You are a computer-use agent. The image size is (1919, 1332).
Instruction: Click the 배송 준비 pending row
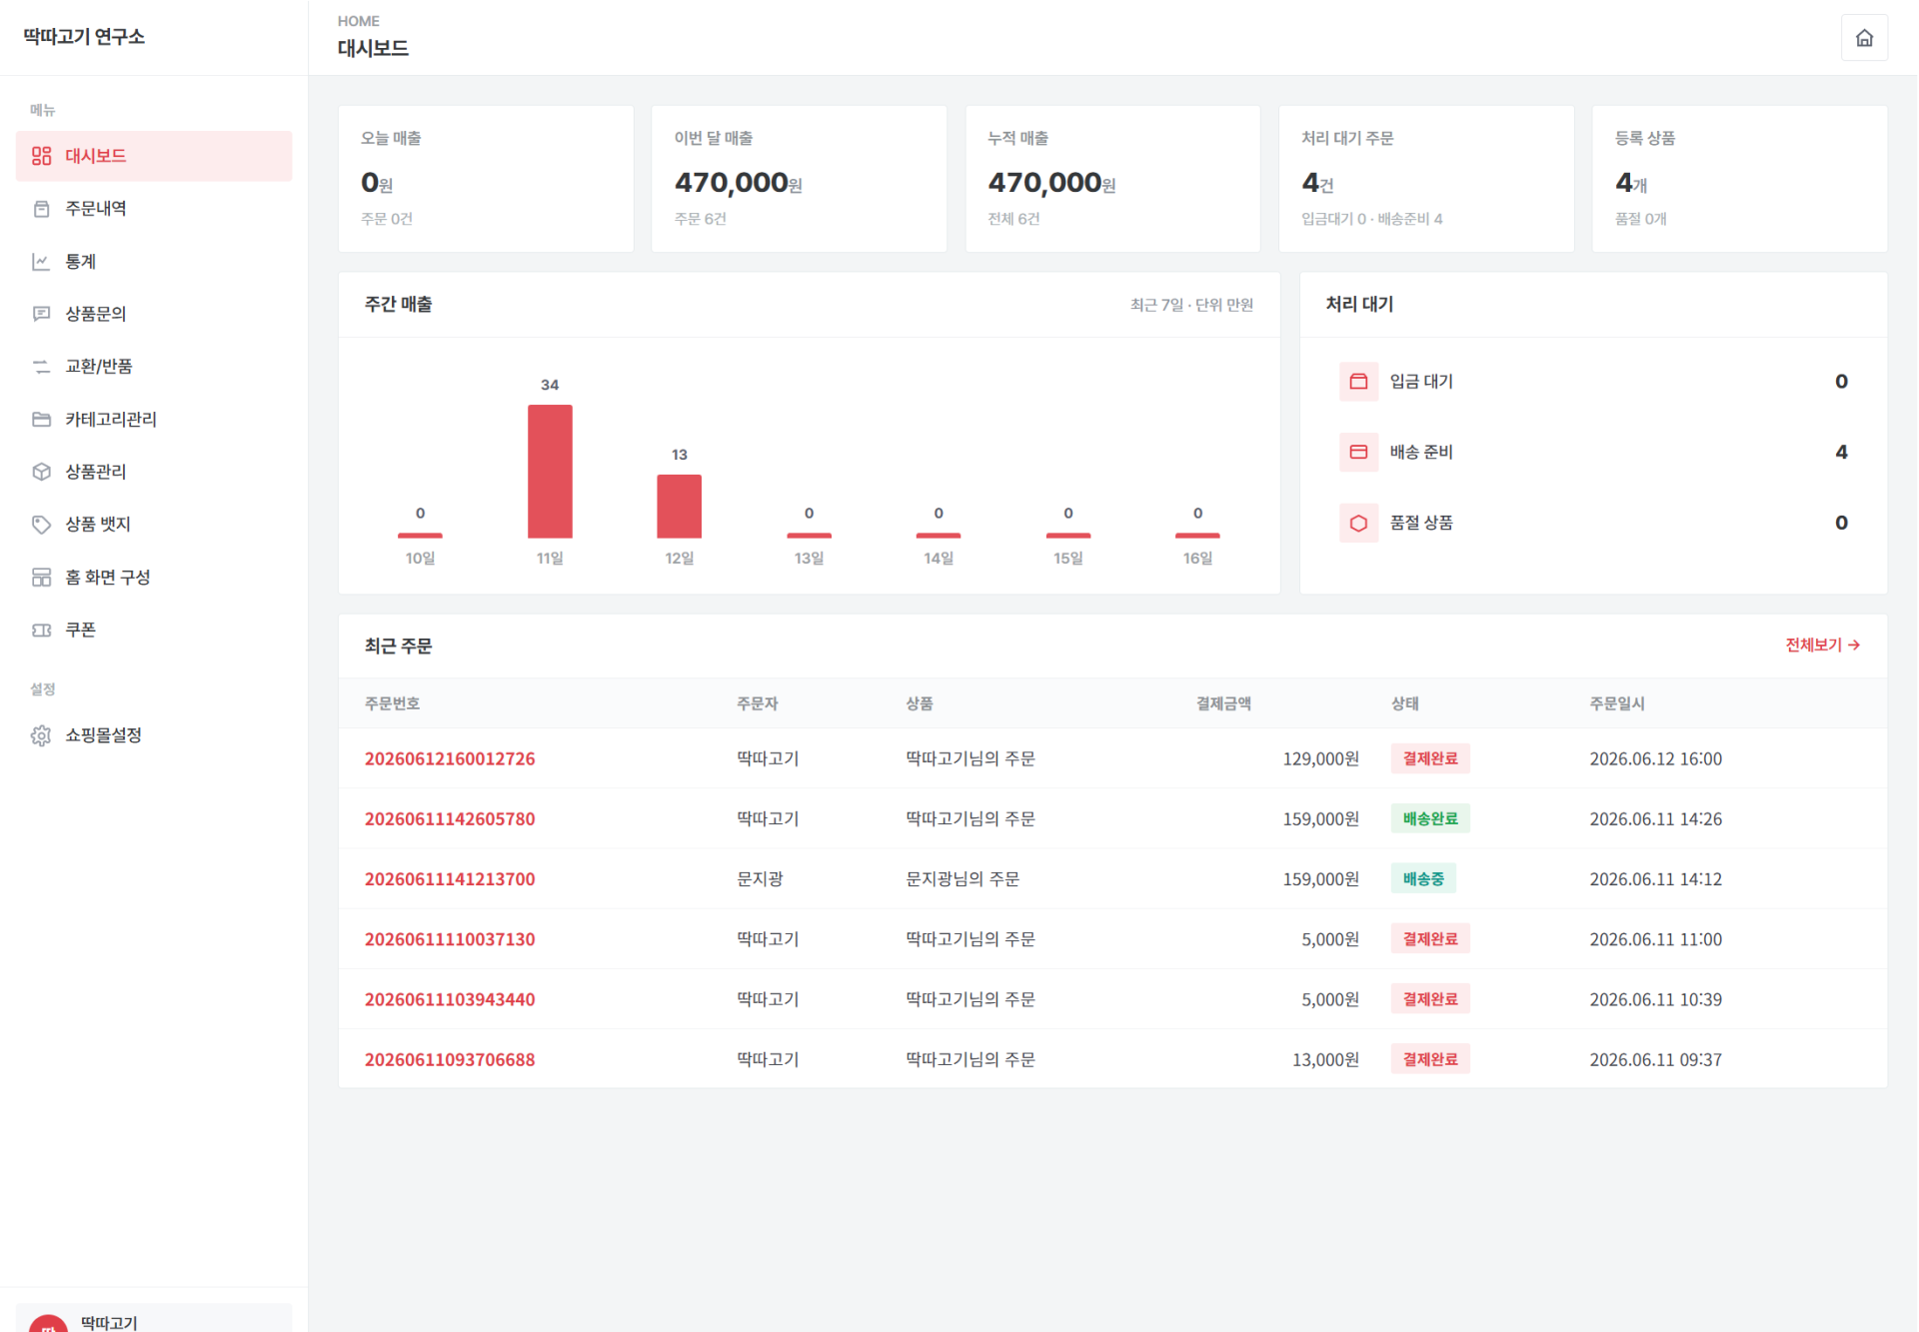coord(1593,453)
